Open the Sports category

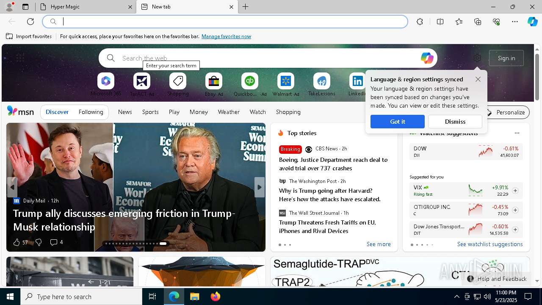pyautogui.click(x=150, y=112)
